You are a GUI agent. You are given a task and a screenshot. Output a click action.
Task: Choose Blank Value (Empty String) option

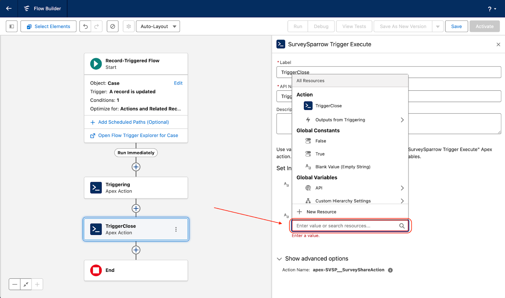343,167
